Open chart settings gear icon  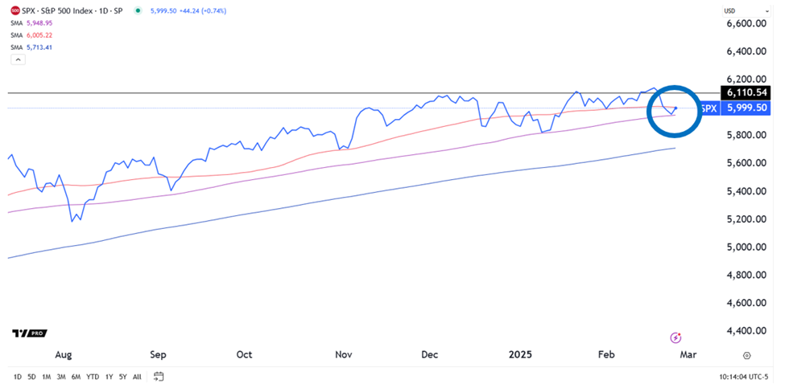[747, 355]
